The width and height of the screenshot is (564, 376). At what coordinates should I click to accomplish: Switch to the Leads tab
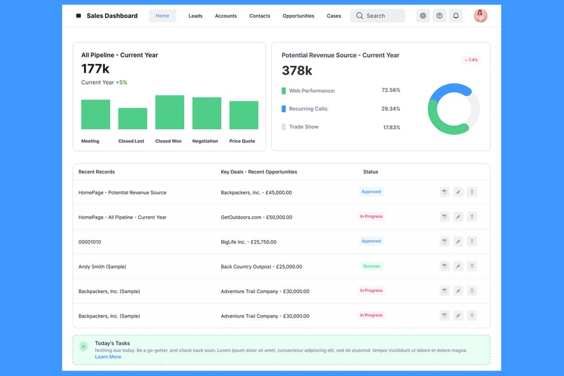(196, 16)
